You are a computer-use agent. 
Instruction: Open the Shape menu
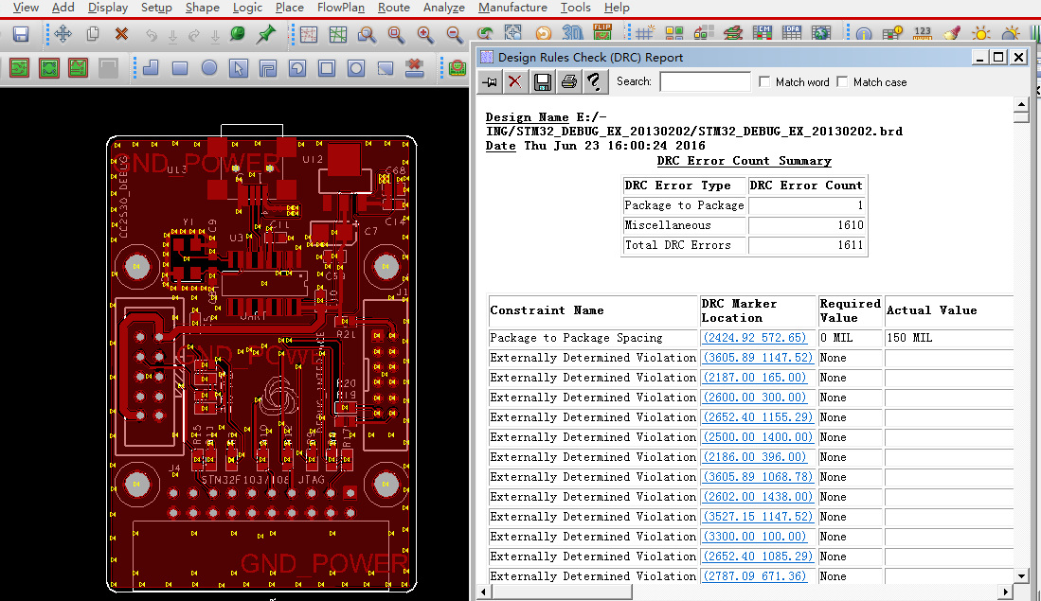tap(202, 8)
